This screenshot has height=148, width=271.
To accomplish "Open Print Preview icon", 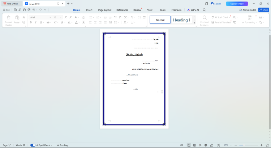I will (x=29, y=10).
